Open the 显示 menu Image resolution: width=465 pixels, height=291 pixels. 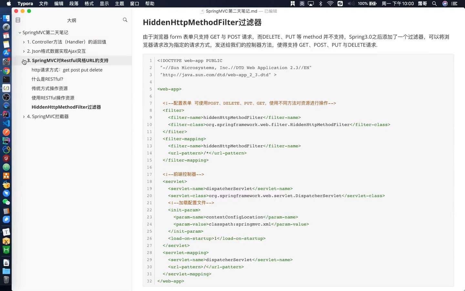(x=104, y=4)
